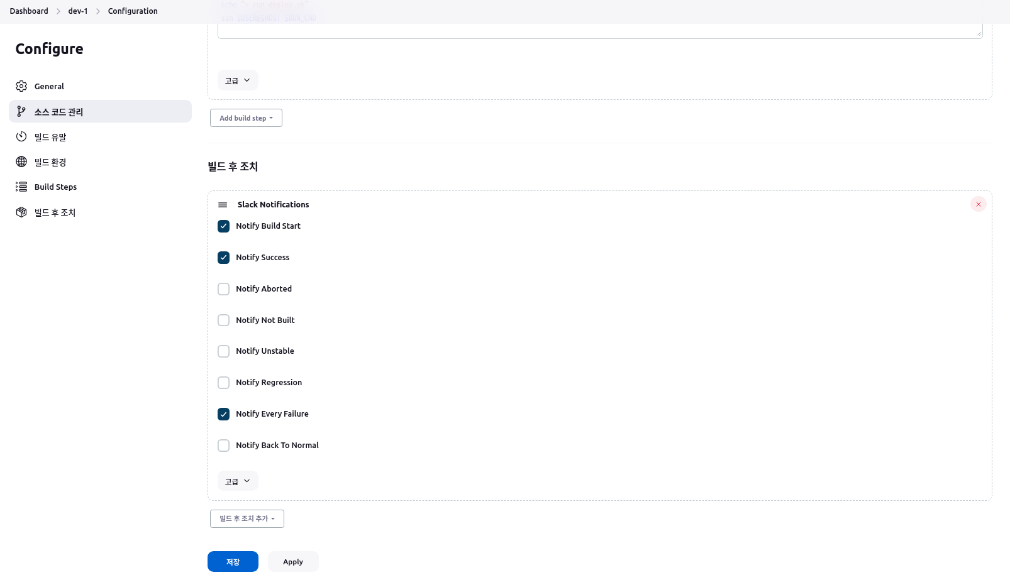Viewport: 1010px width, 575px height.
Task: Jump to 빌드 후 조치 sidebar item
Action: 100,212
